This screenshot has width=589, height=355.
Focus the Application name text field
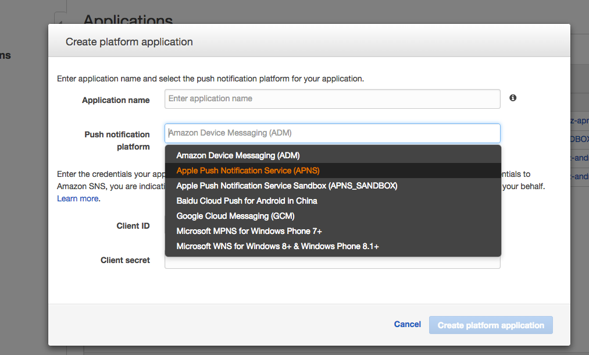tap(332, 99)
